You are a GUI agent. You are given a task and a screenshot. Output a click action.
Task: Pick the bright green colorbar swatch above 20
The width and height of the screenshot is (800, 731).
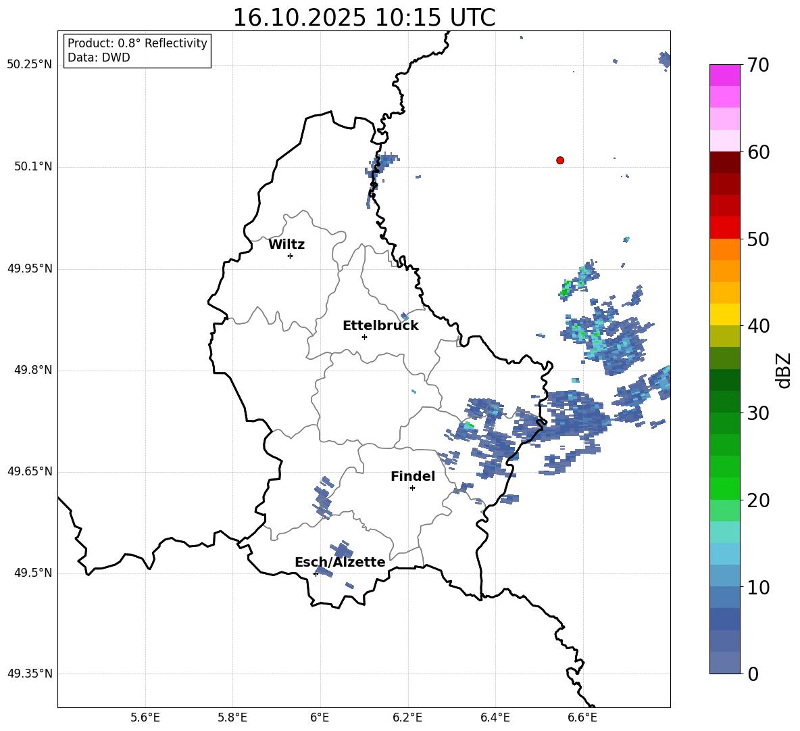725,488
